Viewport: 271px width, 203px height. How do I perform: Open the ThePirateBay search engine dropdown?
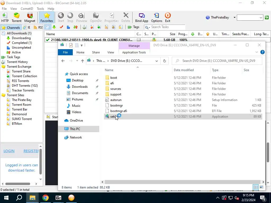(234, 17)
